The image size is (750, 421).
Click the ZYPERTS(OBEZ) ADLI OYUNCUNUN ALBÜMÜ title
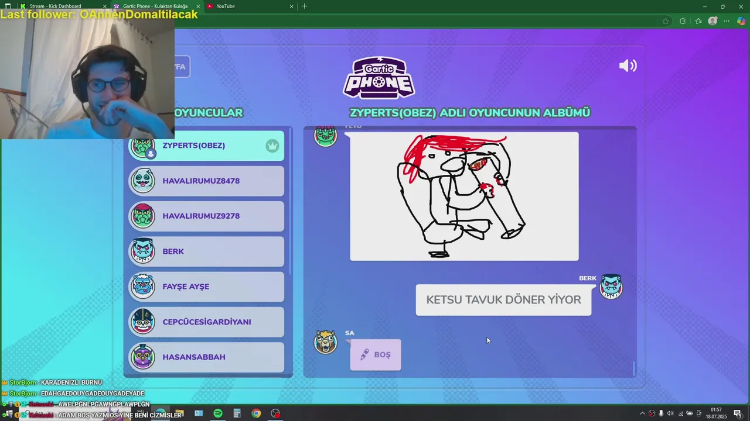point(470,113)
